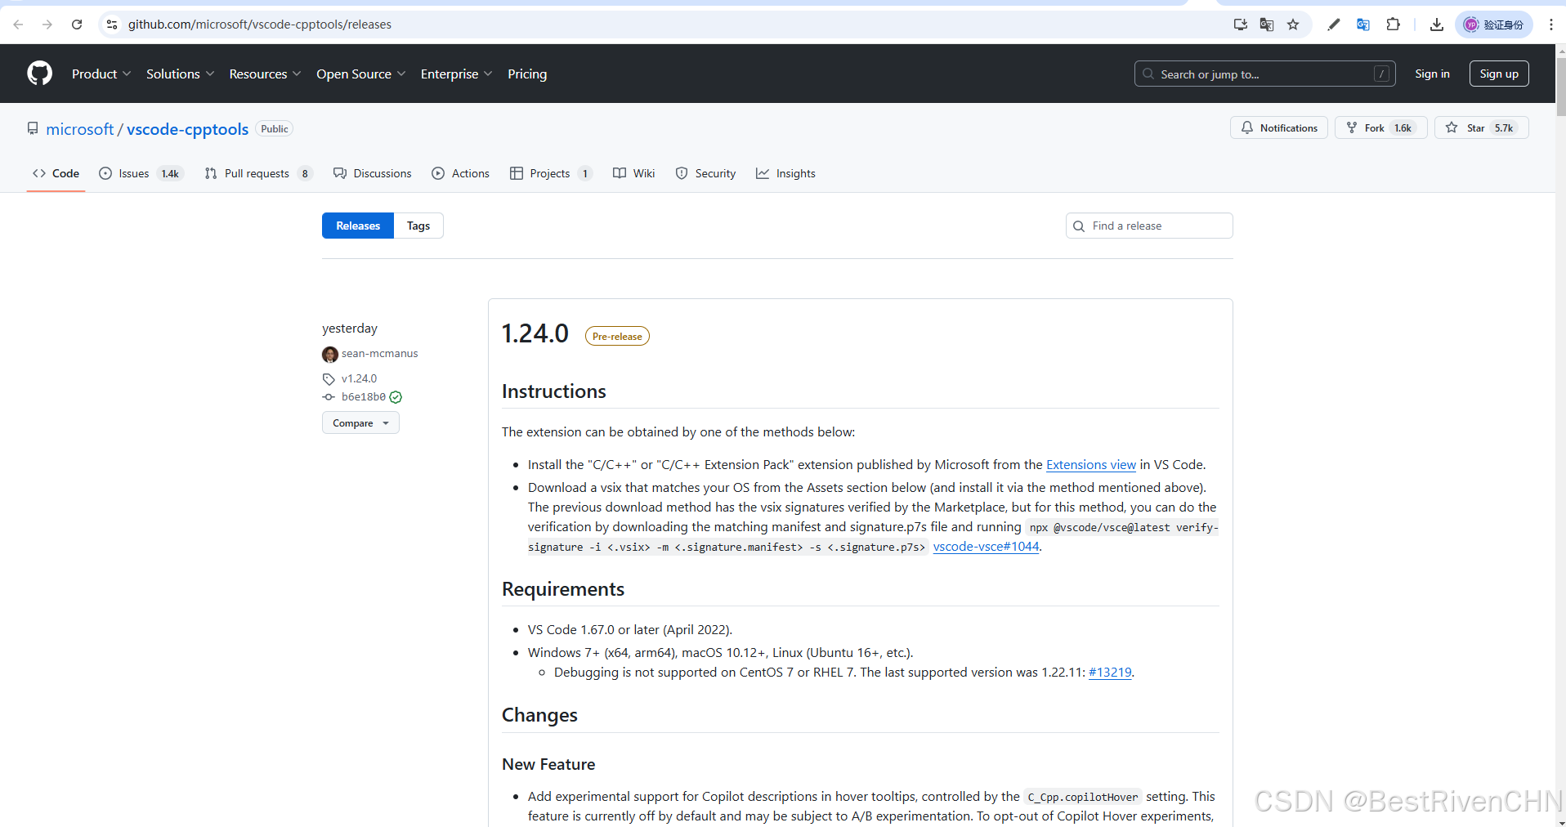This screenshot has width=1566, height=827.
Task: Click the repository icon beside microsoft
Action: [33, 128]
